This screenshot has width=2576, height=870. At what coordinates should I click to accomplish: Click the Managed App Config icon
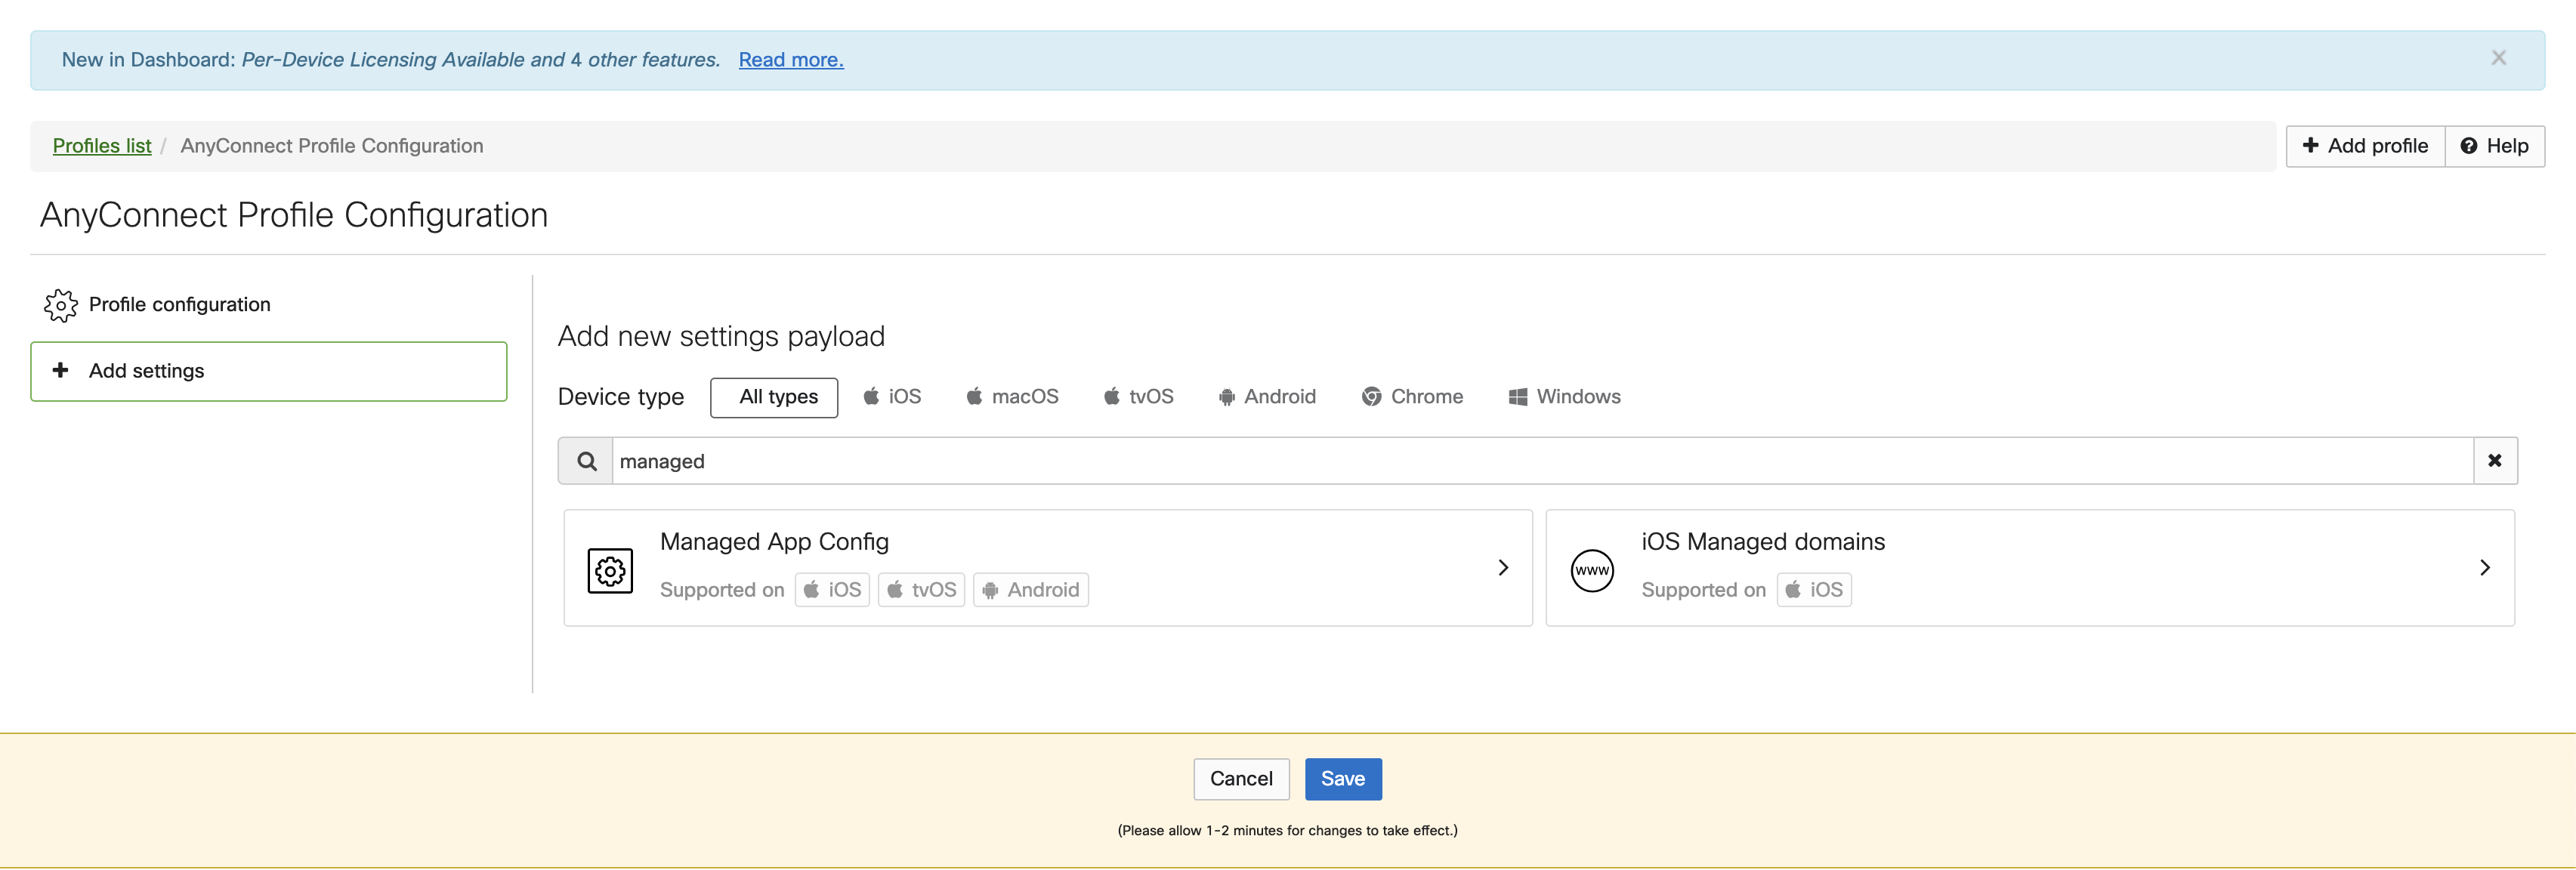(x=610, y=566)
